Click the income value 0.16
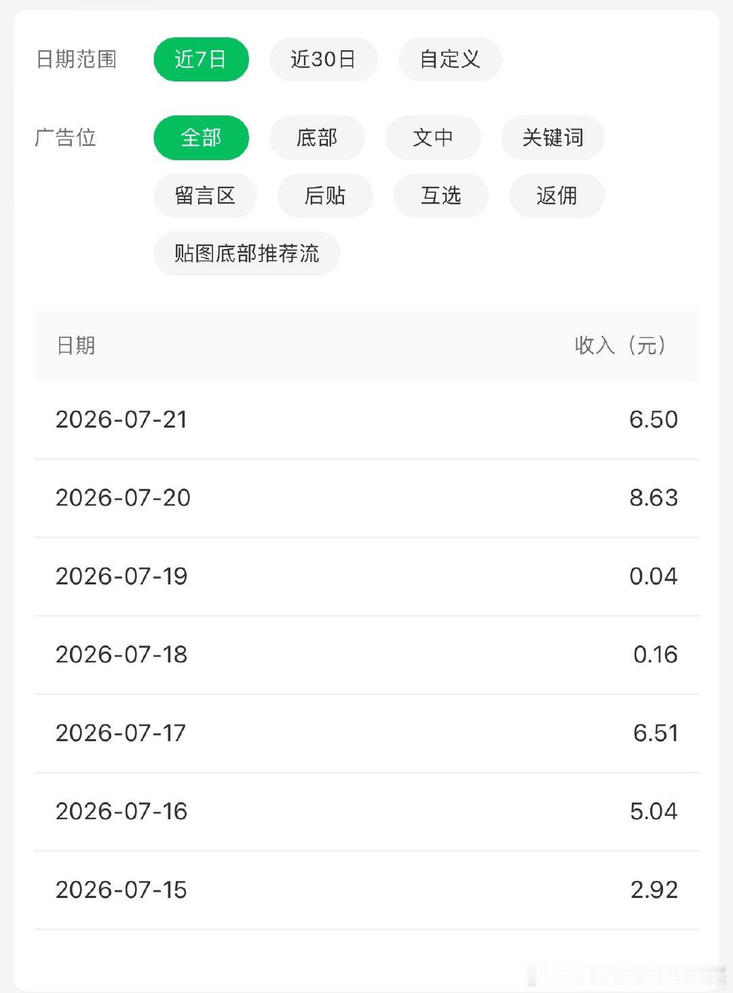The width and height of the screenshot is (733, 993). click(x=656, y=654)
